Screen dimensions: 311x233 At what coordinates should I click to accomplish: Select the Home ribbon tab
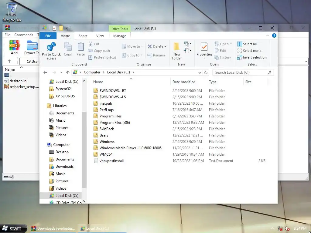65,36
